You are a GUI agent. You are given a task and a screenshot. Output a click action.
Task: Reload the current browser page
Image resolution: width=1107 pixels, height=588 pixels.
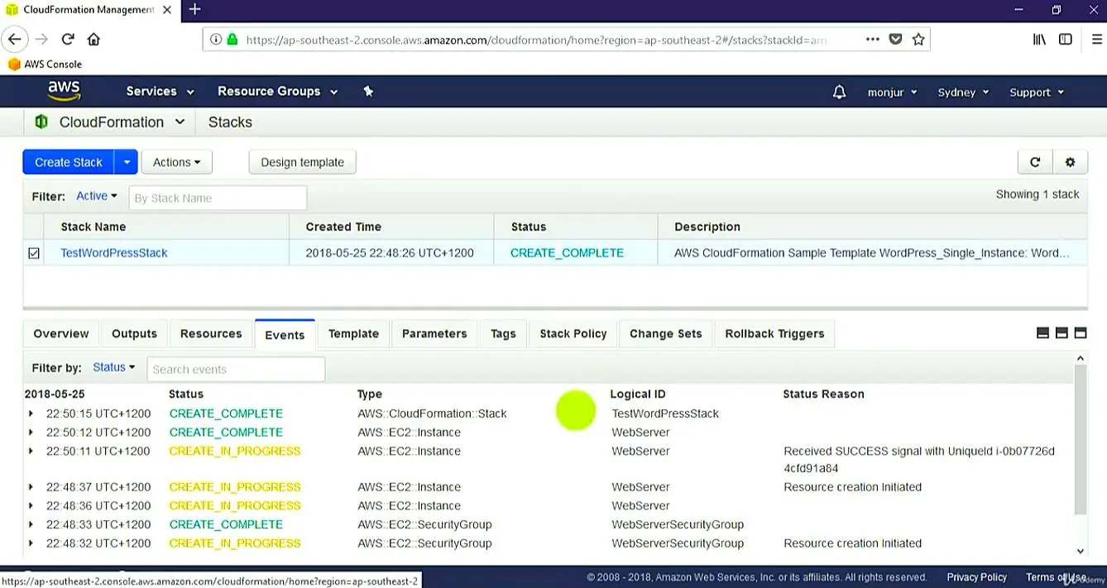tap(68, 39)
